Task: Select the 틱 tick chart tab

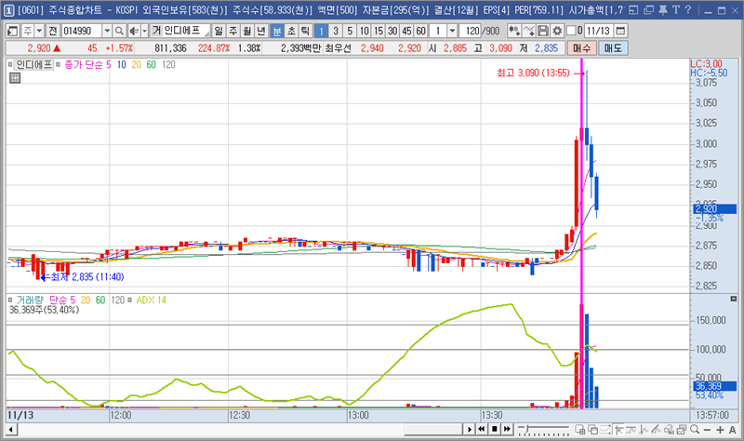Action: [304, 31]
